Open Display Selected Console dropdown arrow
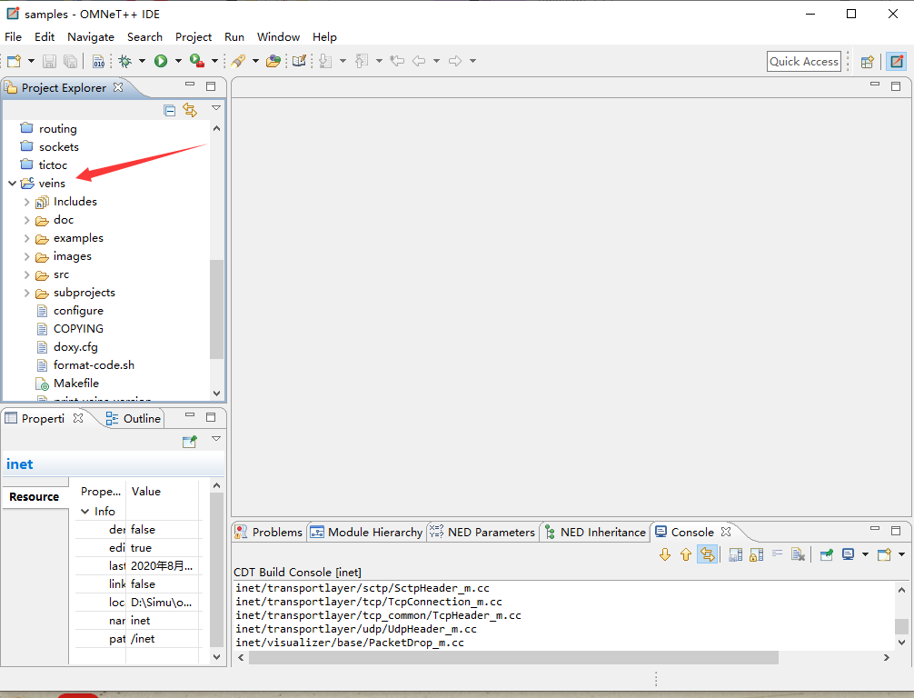 click(x=865, y=554)
